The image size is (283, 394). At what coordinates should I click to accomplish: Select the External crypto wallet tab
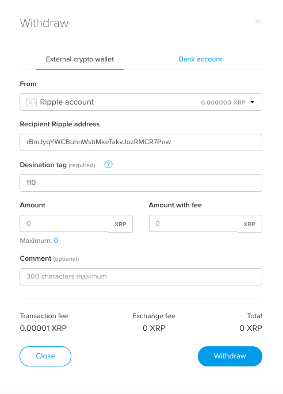(x=80, y=59)
